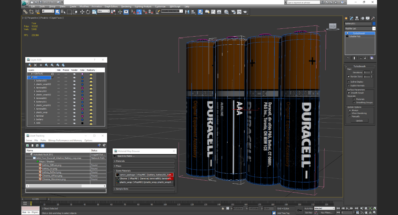Open the Modifiers menu
The height and width of the screenshot is (215, 398).
pos(84,6)
